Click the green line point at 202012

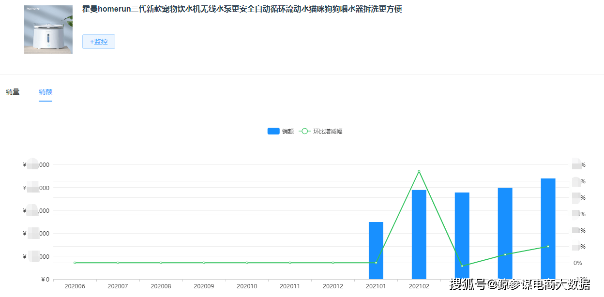click(333, 263)
